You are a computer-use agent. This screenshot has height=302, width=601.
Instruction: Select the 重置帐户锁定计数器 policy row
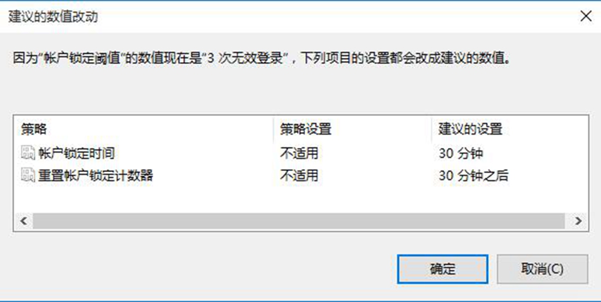coord(300,176)
